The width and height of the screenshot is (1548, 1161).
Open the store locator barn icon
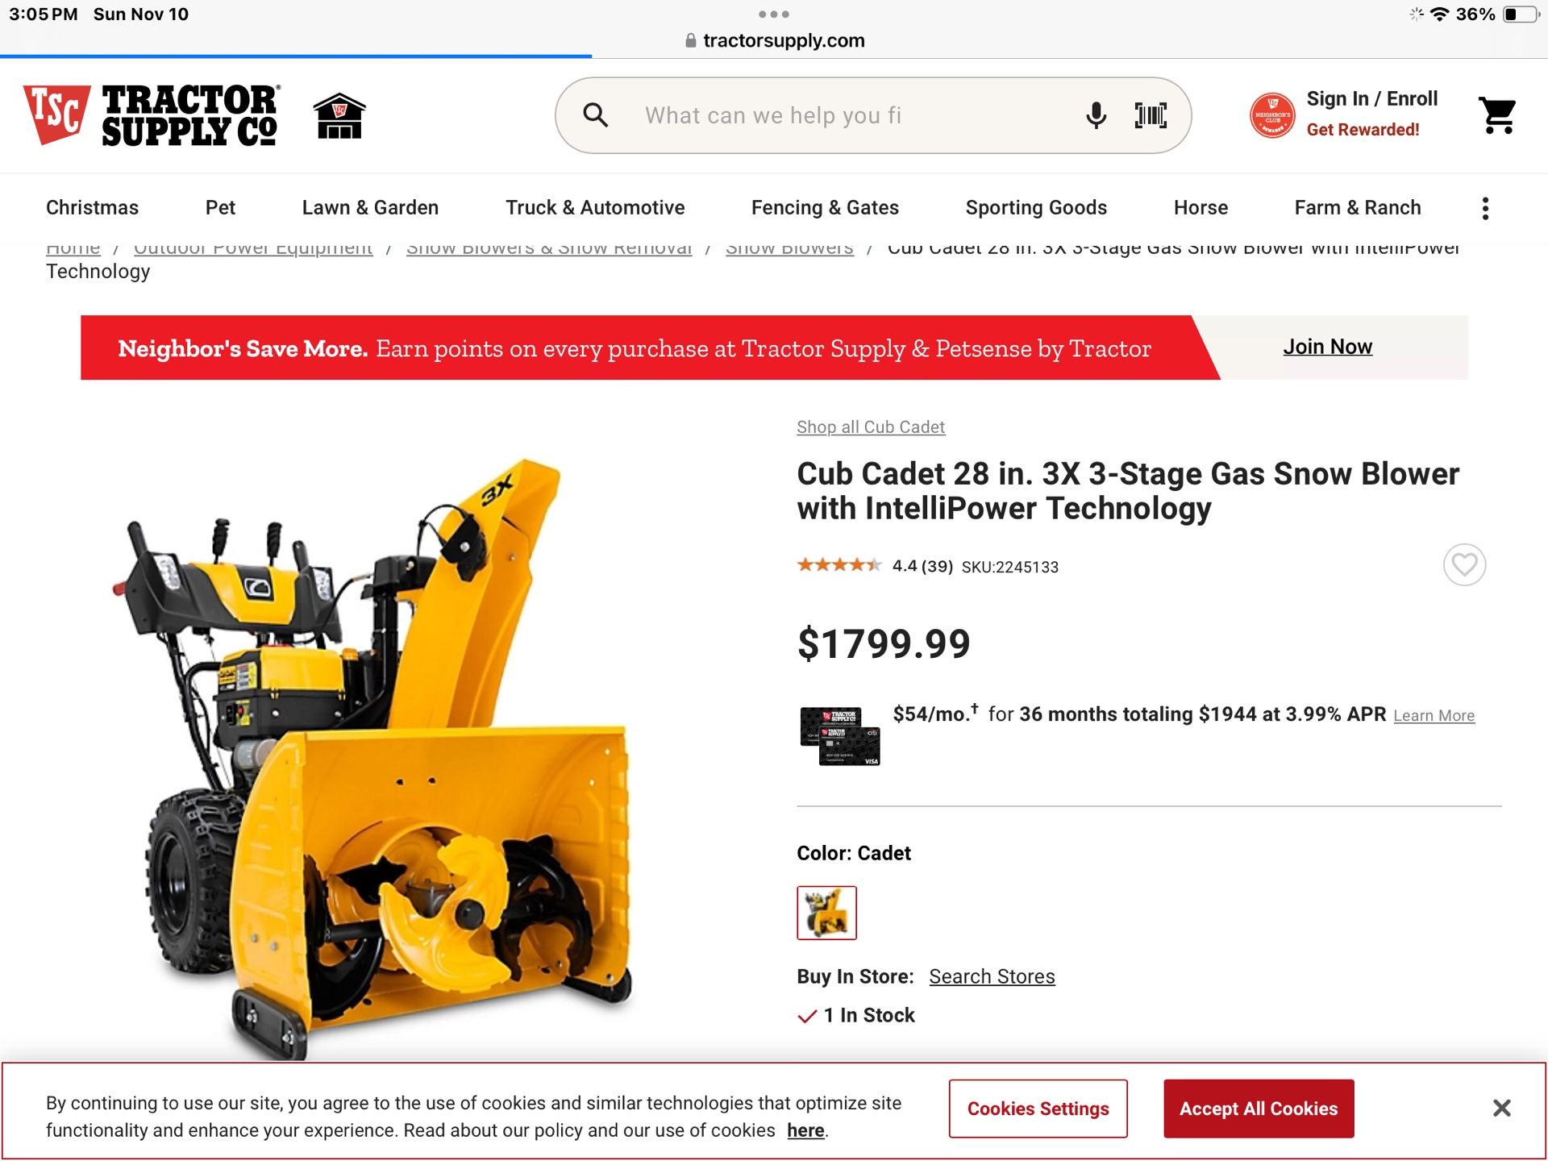pyautogui.click(x=339, y=116)
